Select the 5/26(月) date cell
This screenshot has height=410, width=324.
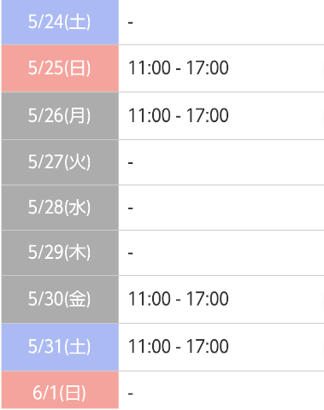pos(60,116)
